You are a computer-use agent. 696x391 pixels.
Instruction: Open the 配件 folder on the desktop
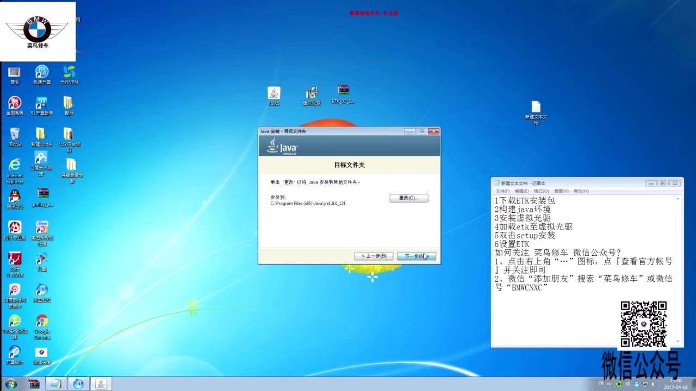(69, 106)
